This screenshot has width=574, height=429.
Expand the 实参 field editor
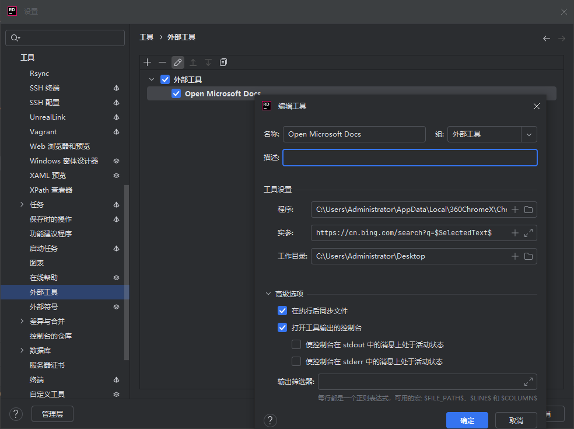coord(528,233)
